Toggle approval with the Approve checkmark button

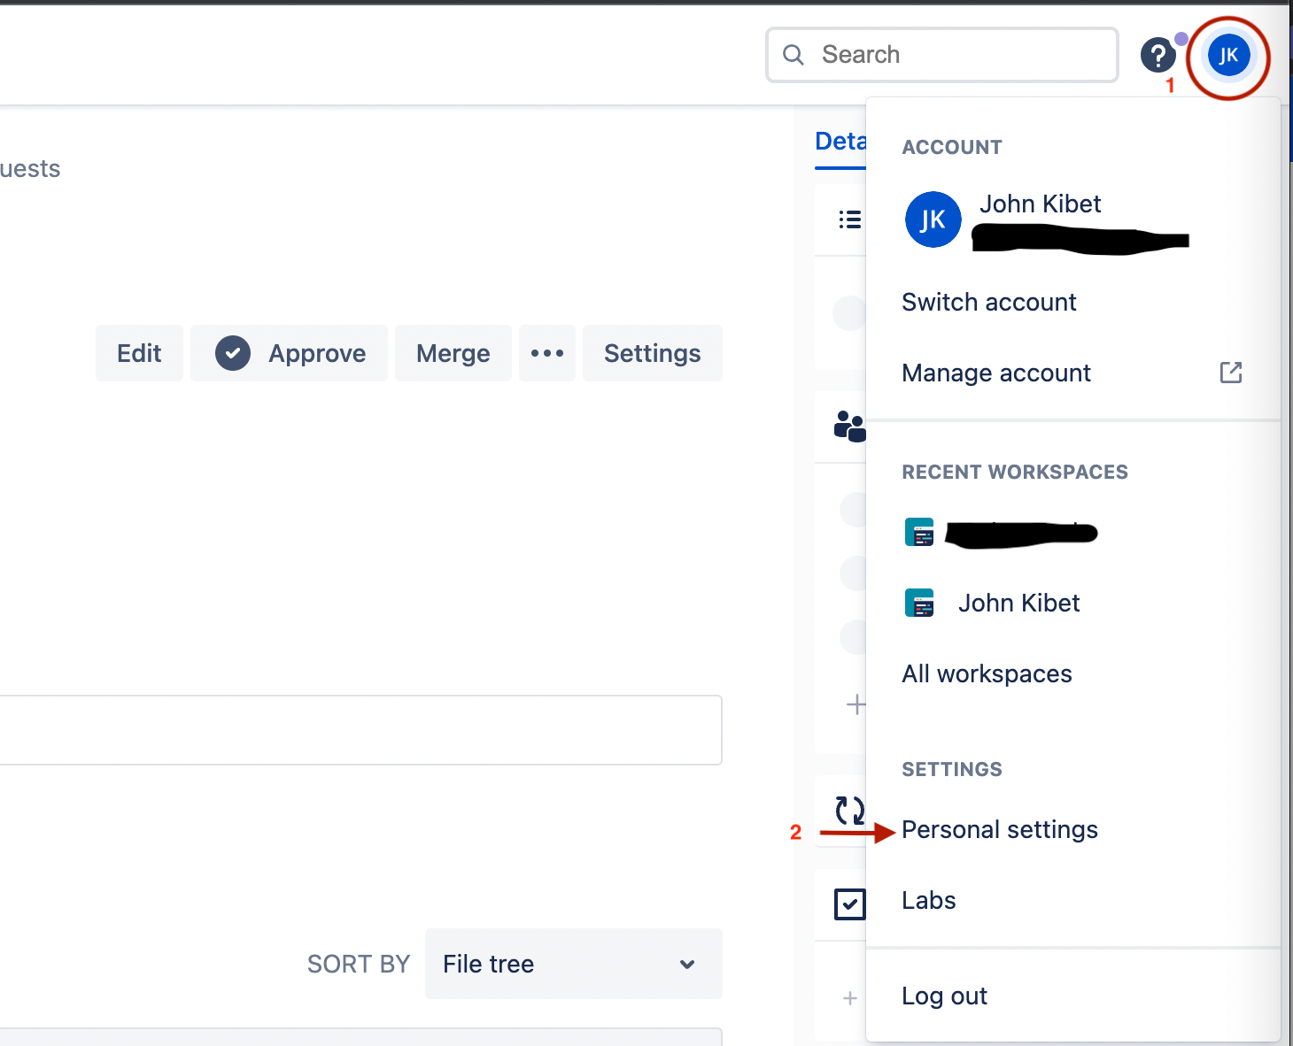289,353
